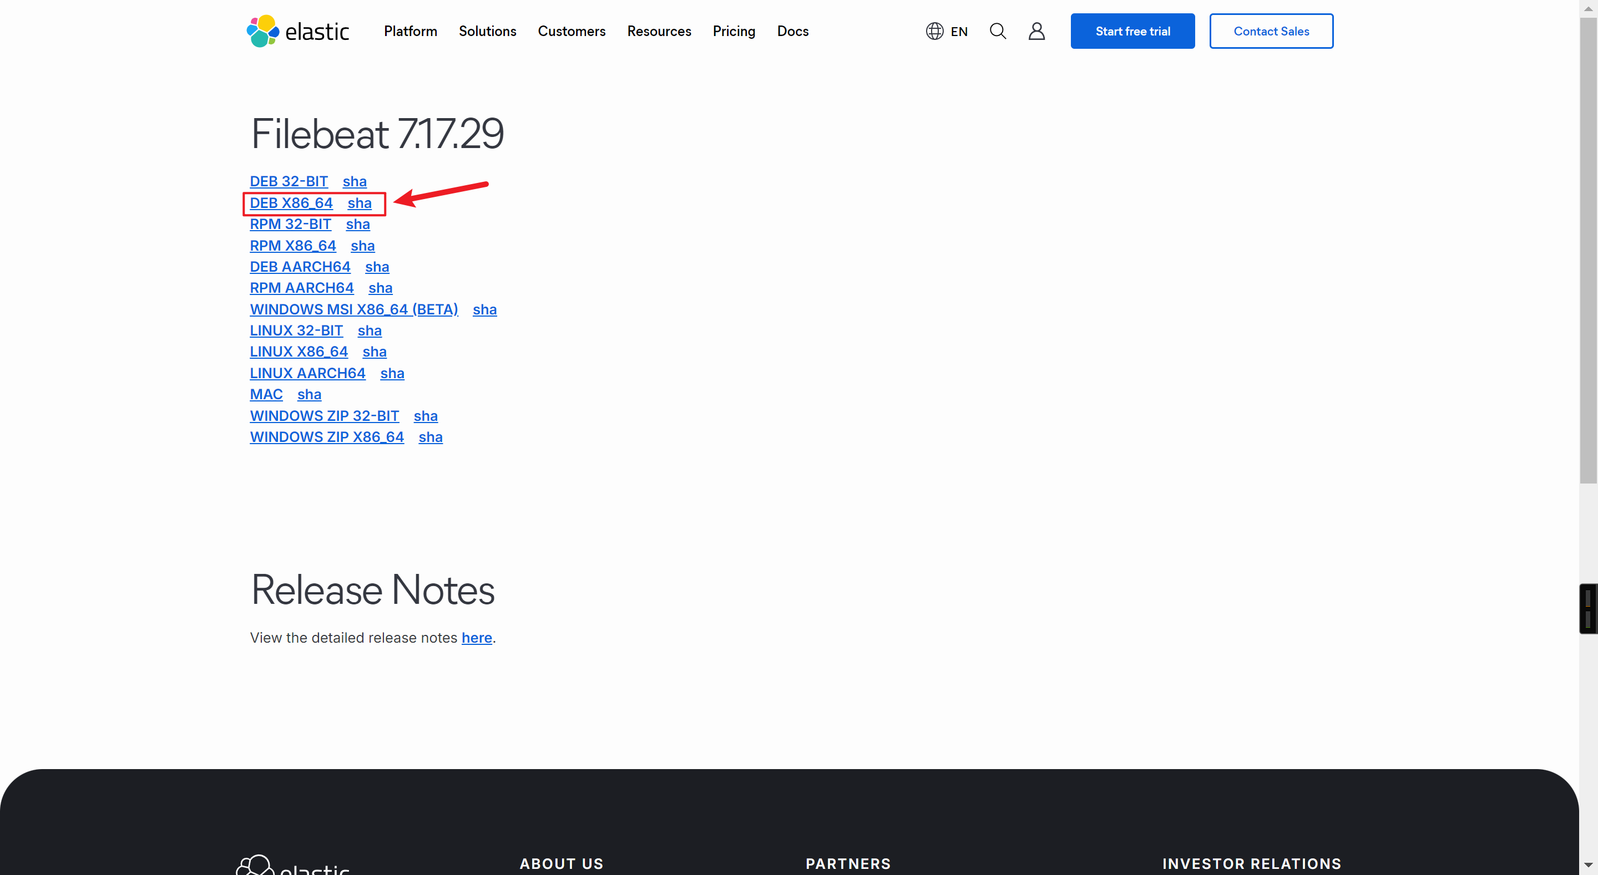Screen dimensions: 1598x875
Task: Open the Customers menu
Action: [x=572, y=31]
